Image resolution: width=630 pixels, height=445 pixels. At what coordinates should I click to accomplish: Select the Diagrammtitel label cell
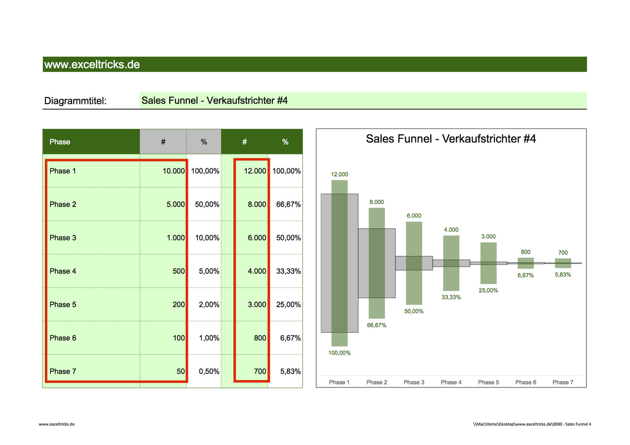pos(75,100)
